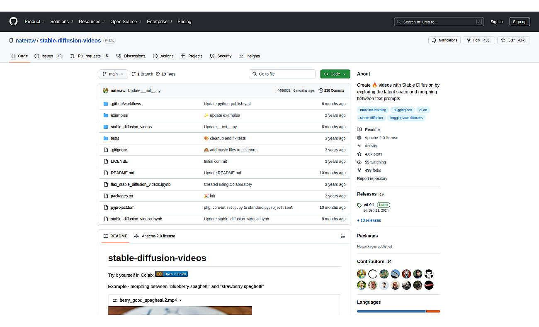Open the Product menu

coord(34,22)
